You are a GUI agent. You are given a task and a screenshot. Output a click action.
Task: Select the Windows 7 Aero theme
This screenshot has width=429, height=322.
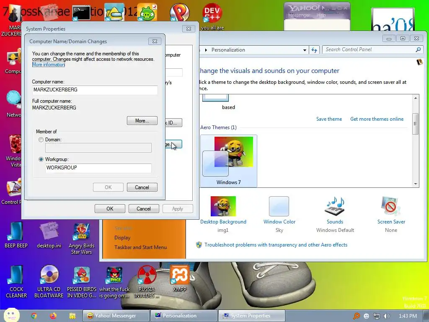(228, 161)
